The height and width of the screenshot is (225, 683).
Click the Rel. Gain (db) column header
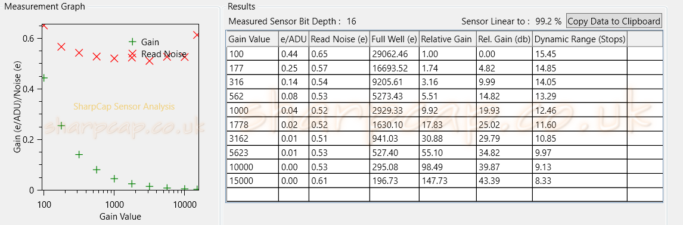click(x=504, y=39)
